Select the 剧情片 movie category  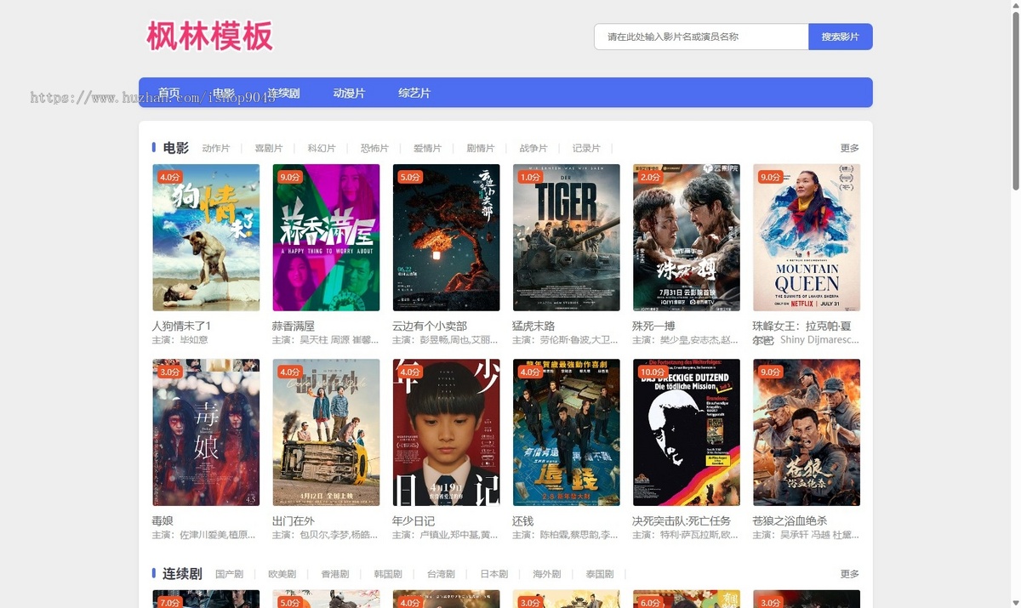pyautogui.click(x=480, y=148)
